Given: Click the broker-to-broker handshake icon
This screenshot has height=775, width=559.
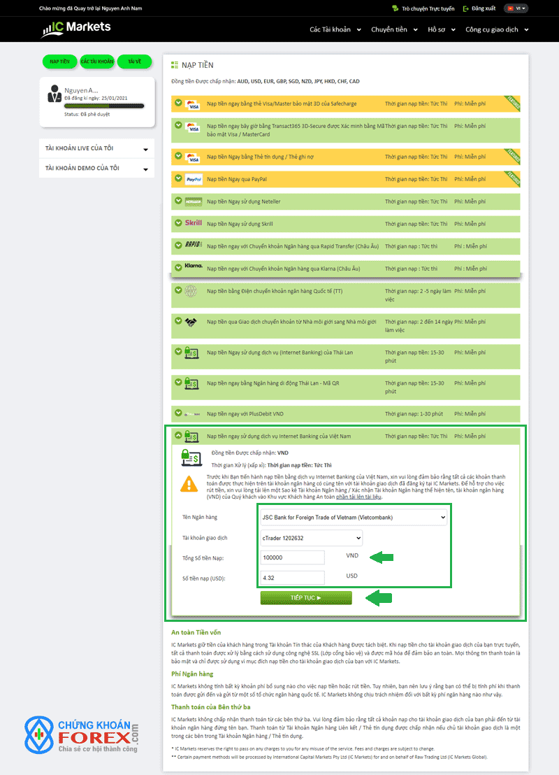Looking at the screenshot, I should 191,322.
